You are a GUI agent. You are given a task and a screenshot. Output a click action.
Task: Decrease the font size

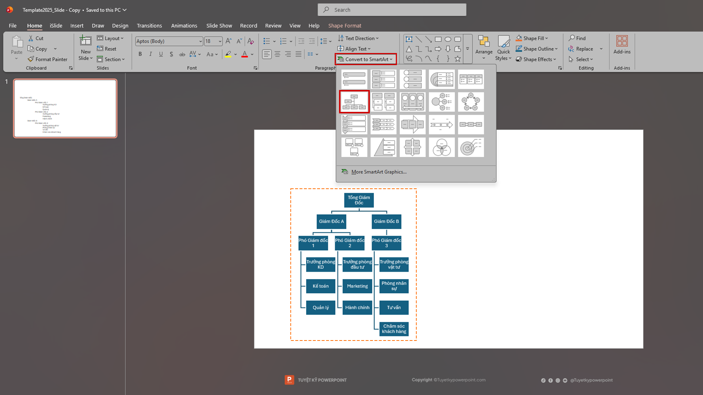[239, 41]
